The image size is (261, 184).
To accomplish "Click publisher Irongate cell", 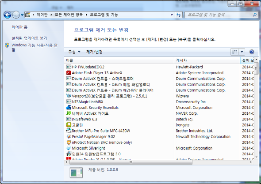I will pos(183,125).
